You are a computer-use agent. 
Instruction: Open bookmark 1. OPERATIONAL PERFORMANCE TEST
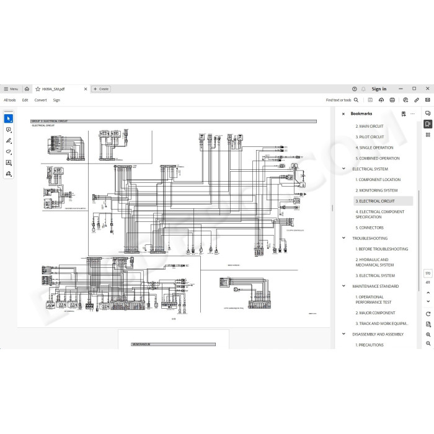[373, 299]
